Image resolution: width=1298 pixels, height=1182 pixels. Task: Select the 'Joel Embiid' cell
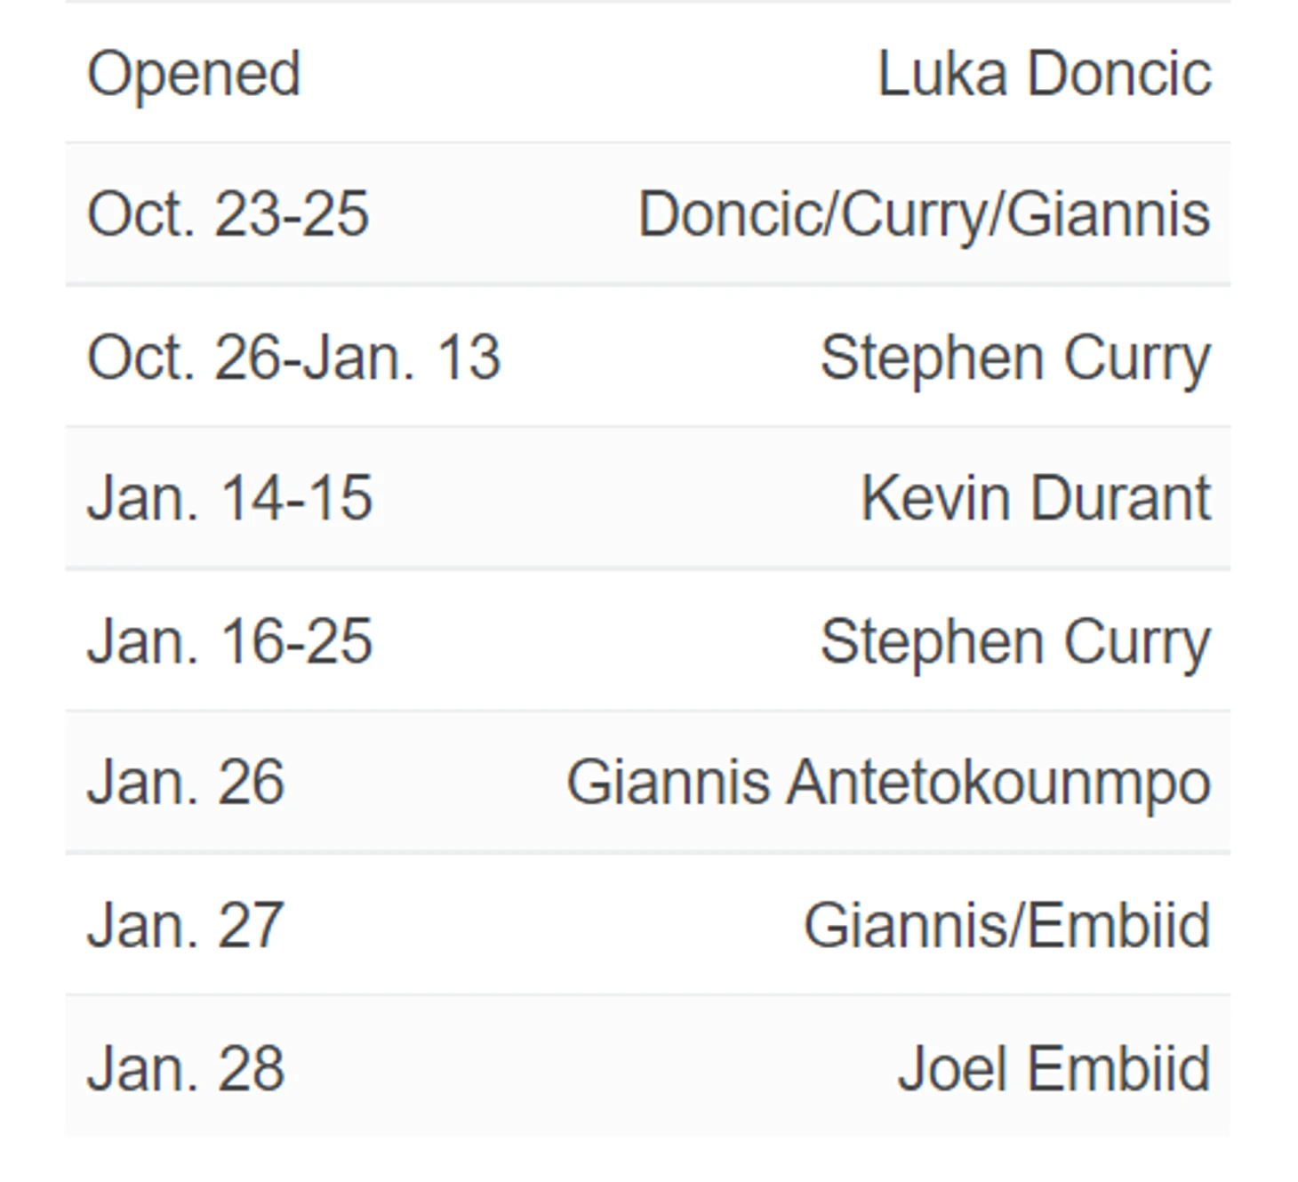click(x=1054, y=1068)
